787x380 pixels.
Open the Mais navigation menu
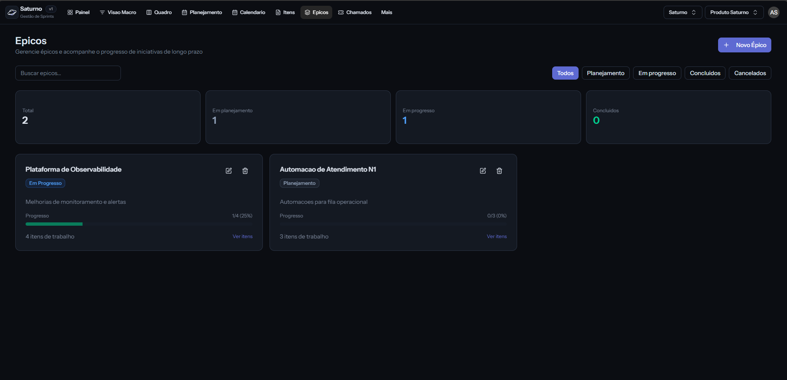pyautogui.click(x=386, y=12)
